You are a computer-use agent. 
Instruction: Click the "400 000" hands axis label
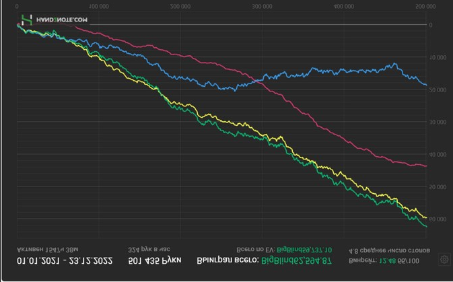[344, 6]
